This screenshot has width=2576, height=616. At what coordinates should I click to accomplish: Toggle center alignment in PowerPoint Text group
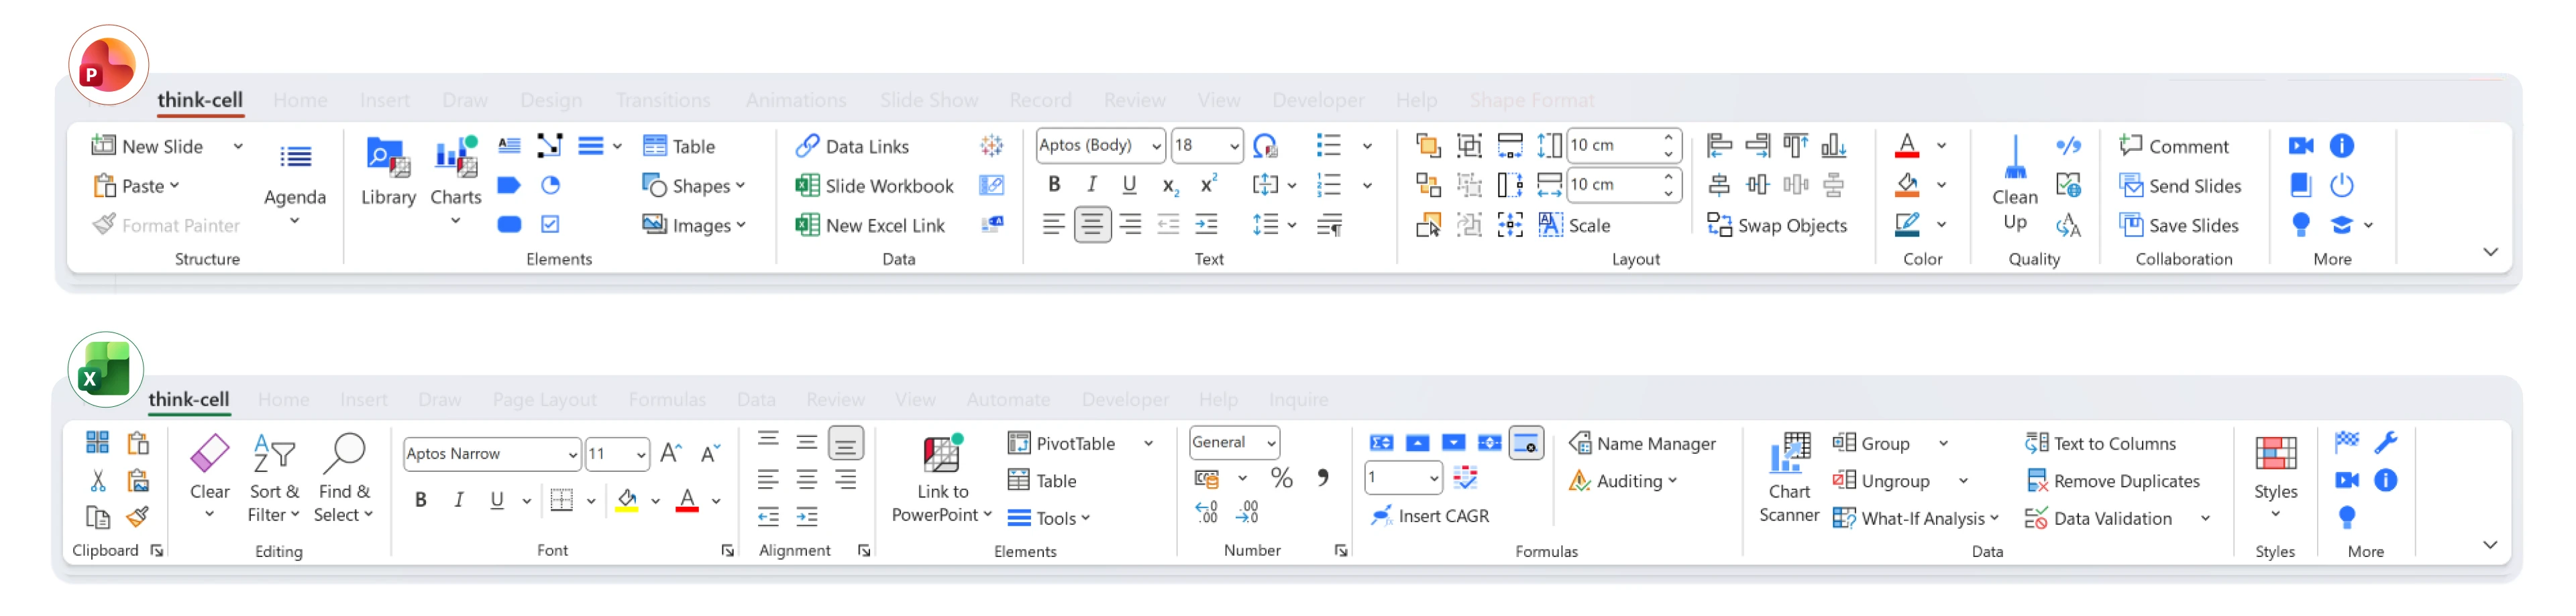[x=1092, y=225]
